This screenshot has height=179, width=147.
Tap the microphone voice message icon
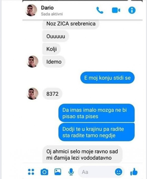coord(71,172)
